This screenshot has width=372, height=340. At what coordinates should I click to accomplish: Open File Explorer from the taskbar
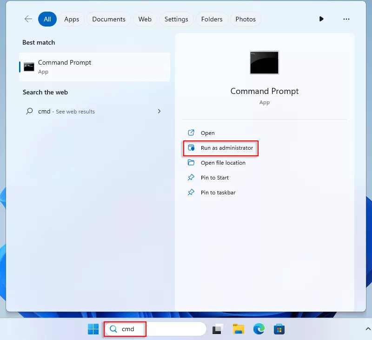click(239, 329)
